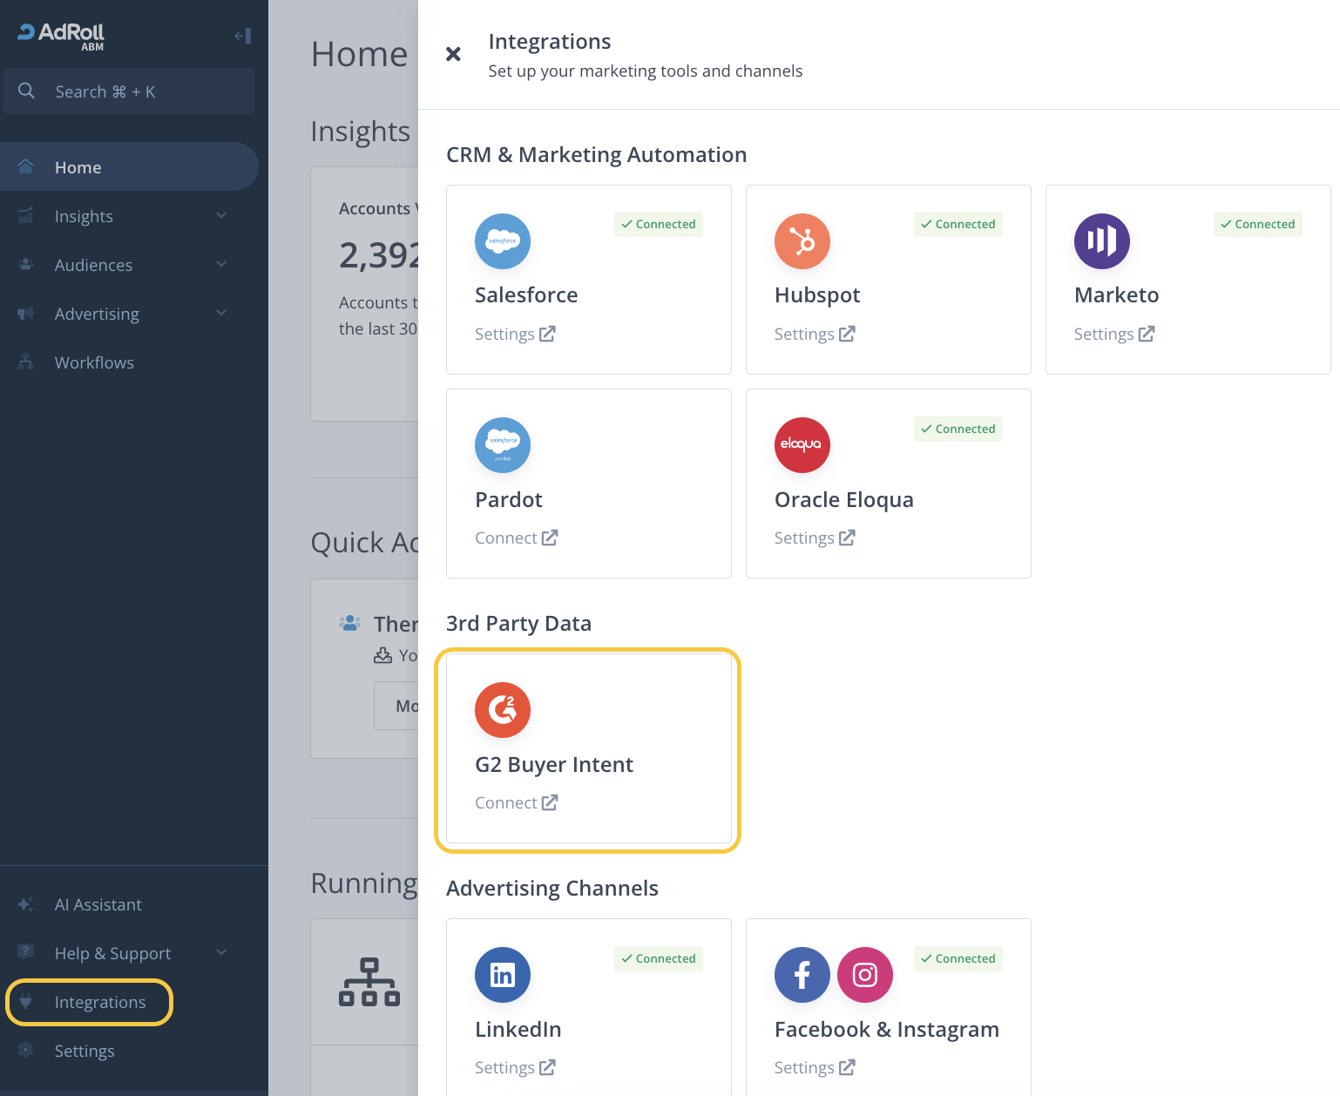
Task: Click the Marketo logo icon
Action: tap(1101, 241)
